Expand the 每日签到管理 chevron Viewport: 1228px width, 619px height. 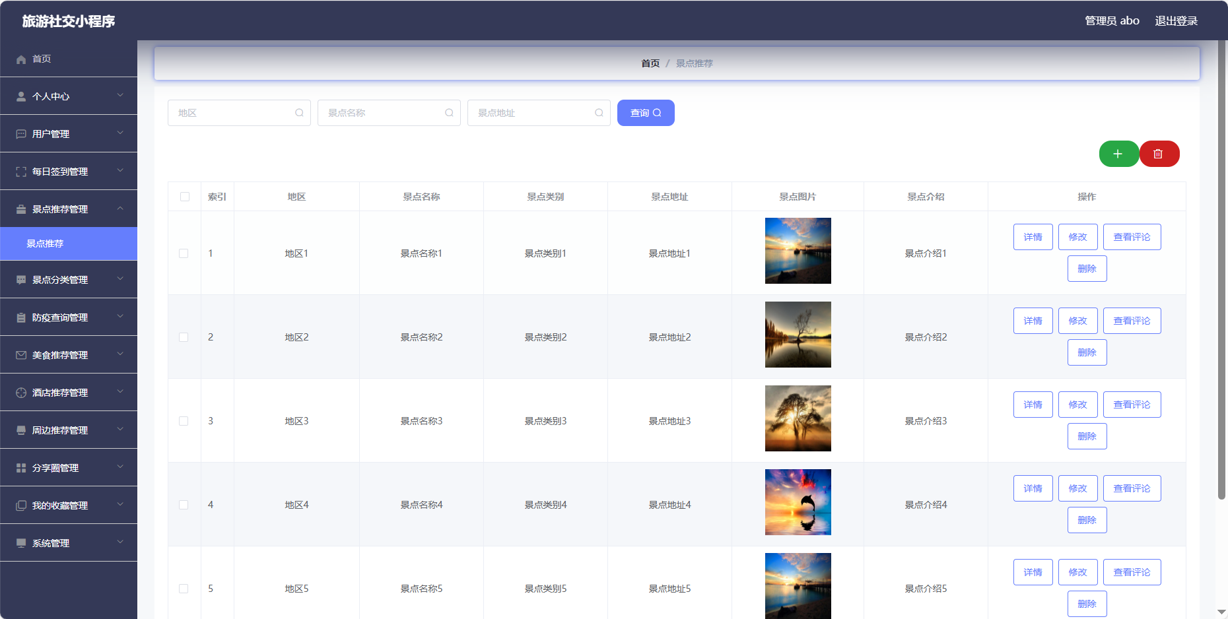tap(120, 171)
